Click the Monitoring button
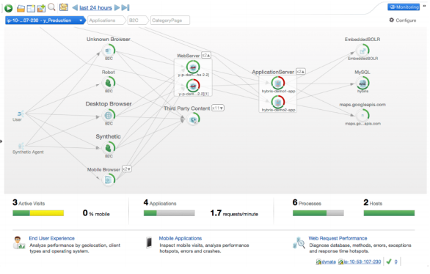The width and height of the screenshot is (430, 274). tap(404, 7)
